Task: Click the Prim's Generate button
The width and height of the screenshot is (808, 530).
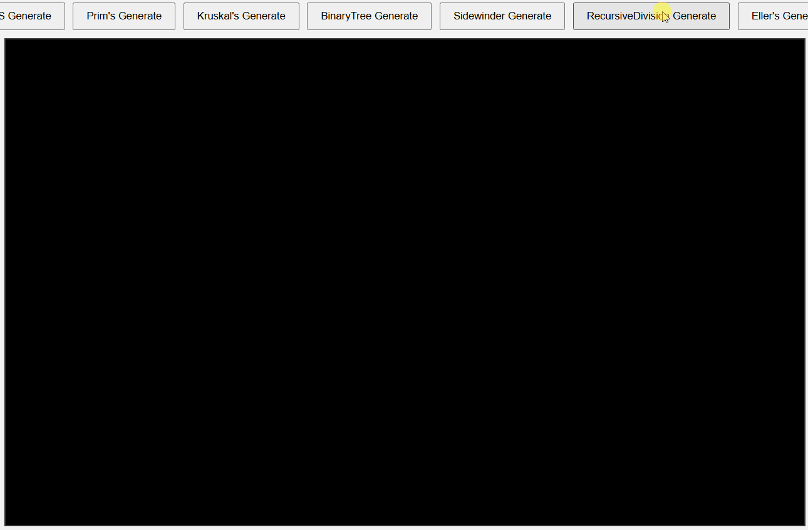Action: tap(124, 16)
